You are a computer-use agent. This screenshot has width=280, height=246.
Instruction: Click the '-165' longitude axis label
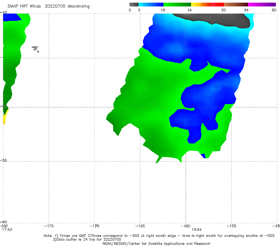140,226
